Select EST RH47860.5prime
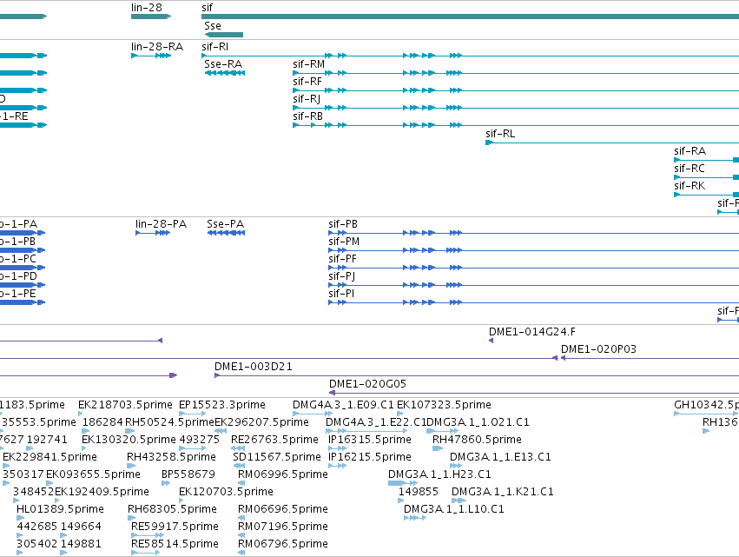The height and width of the screenshot is (557, 739). pos(477,440)
